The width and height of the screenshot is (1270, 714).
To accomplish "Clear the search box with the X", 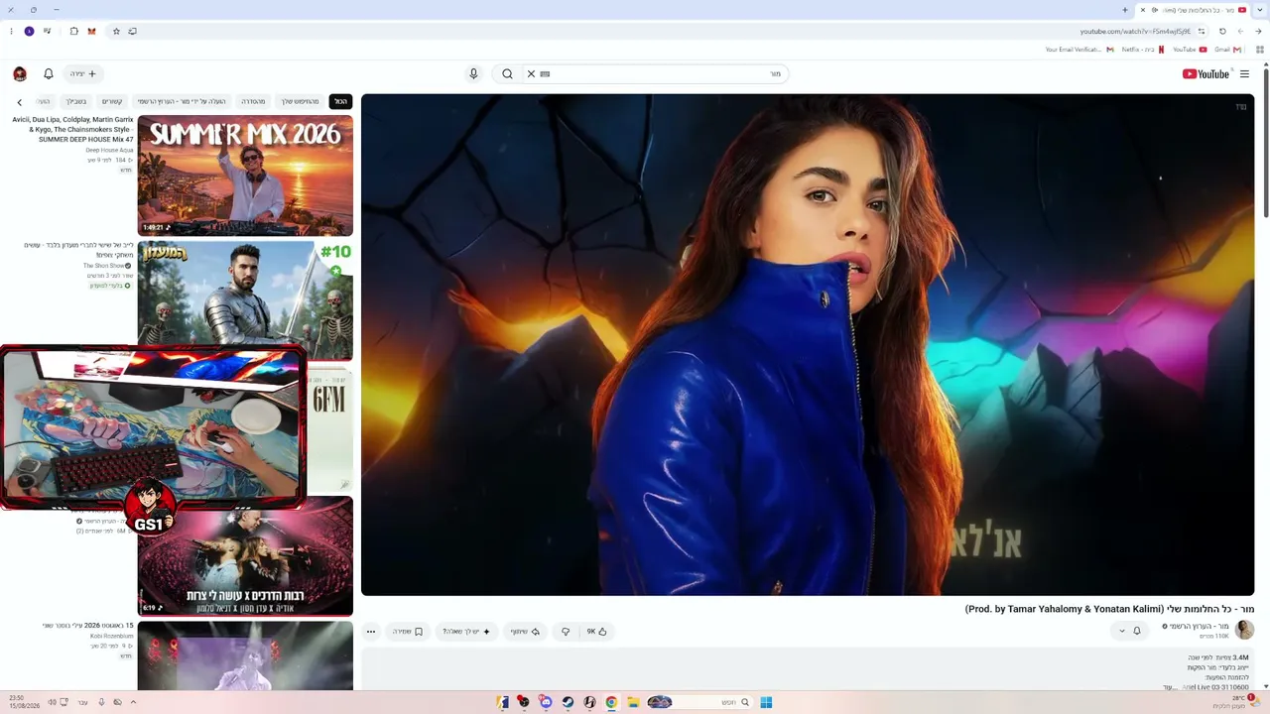I will (x=531, y=73).
